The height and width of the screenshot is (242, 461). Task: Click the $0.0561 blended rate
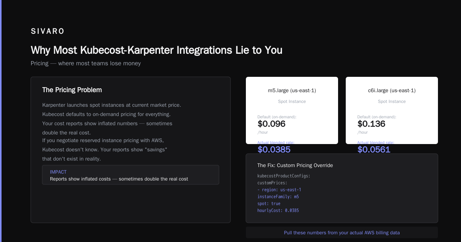click(x=374, y=150)
